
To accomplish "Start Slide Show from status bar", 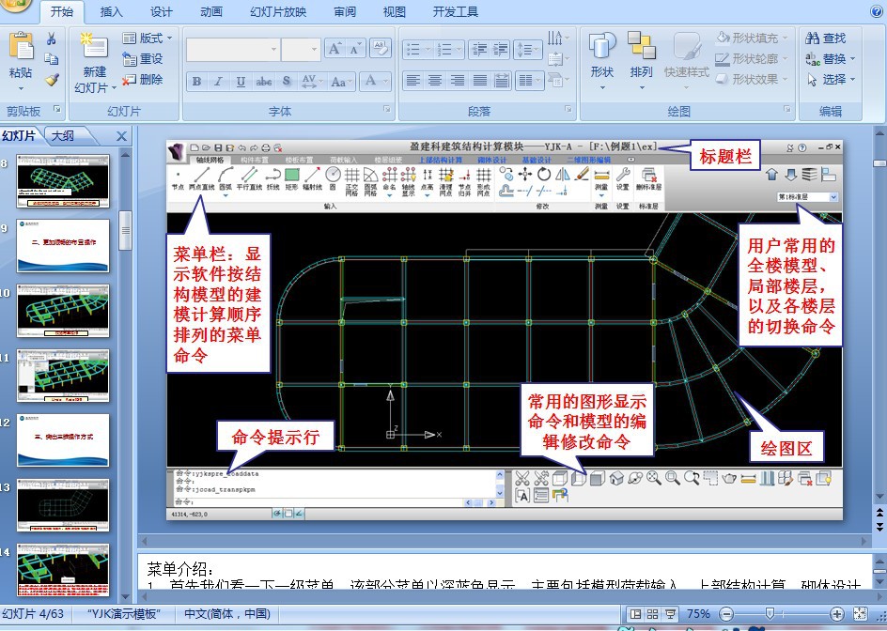I will 670,614.
